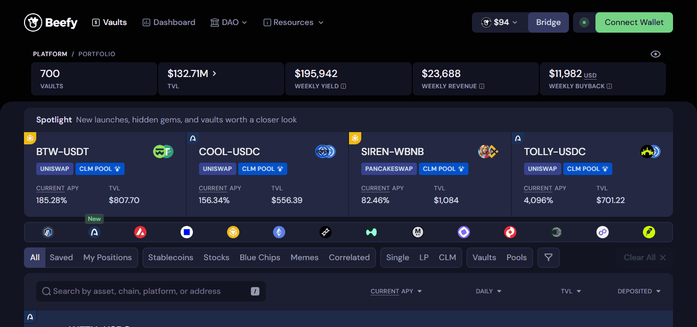The width and height of the screenshot is (697, 327).
Task: Focus the vault search field
Action: tap(151, 291)
